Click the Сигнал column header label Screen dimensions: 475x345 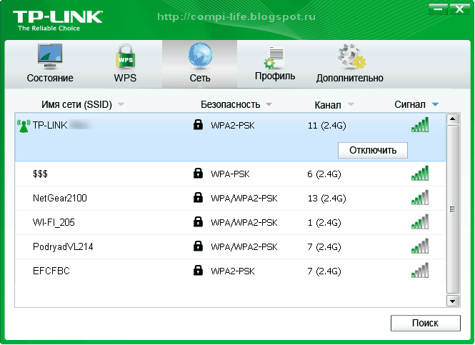(410, 104)
